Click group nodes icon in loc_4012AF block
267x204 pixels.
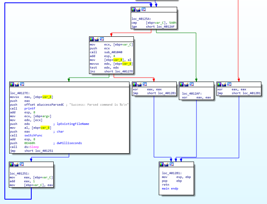(192, 84)
